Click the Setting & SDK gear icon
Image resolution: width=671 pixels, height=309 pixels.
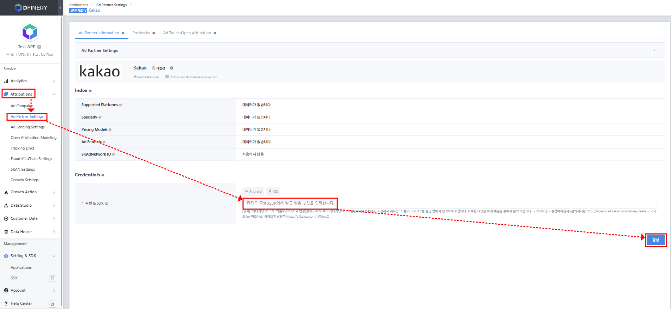pos(6,256)
